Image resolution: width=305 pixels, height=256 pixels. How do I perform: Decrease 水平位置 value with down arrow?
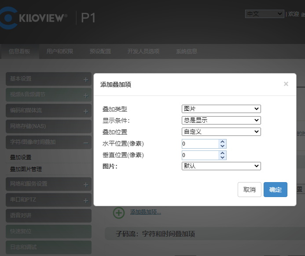(x=222, y=146)
